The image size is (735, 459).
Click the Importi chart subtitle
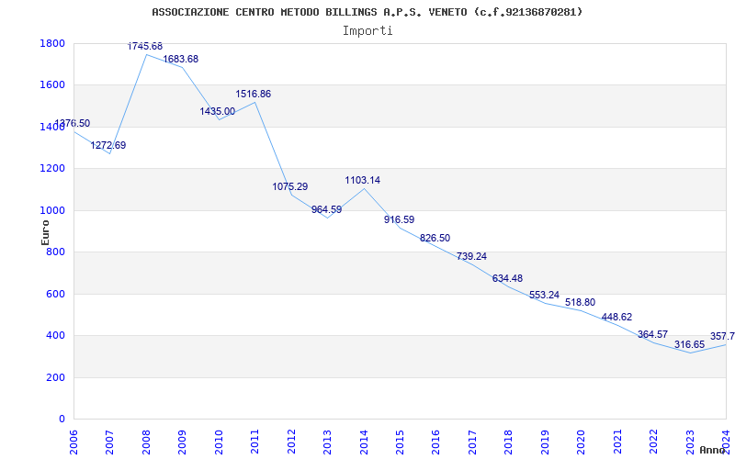point(367,31)
